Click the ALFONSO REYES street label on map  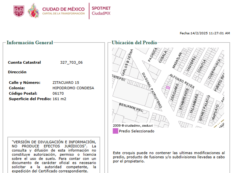point(182,81)
